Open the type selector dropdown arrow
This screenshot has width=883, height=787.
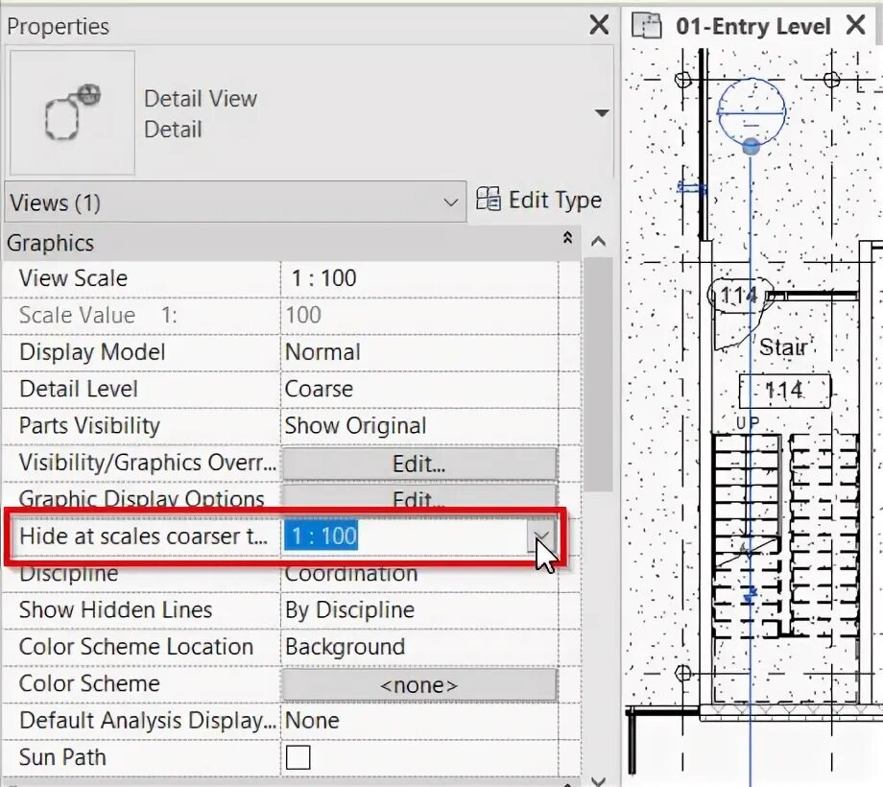click(x=602, y=113)
